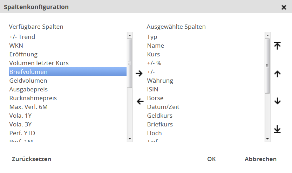292x173 pixels.
Task: Cancel via the Abbrechen button
Action: pyautogui.click(x=260, y=159)
